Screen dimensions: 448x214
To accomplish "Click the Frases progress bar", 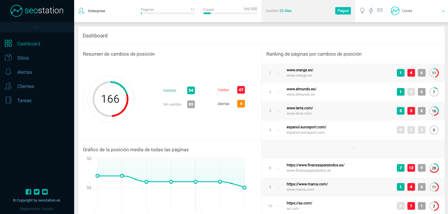I will tap(230, 13).
